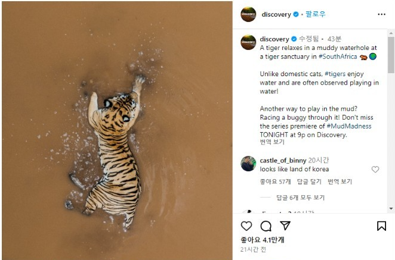Reply to comment using 답글 달기

(x=308, y=181)
